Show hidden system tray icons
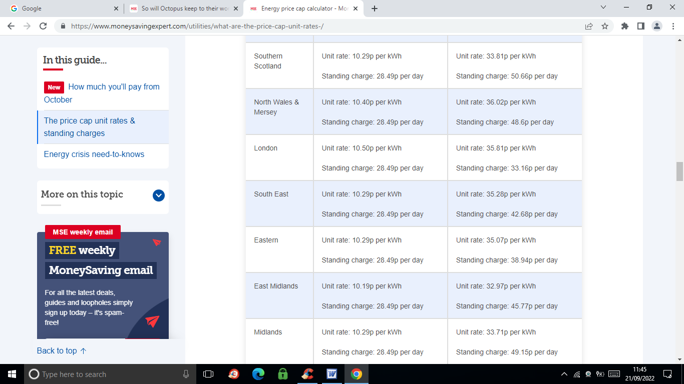Image resolution: width=684 pixels, height=384 pixels. pos(564,374)
